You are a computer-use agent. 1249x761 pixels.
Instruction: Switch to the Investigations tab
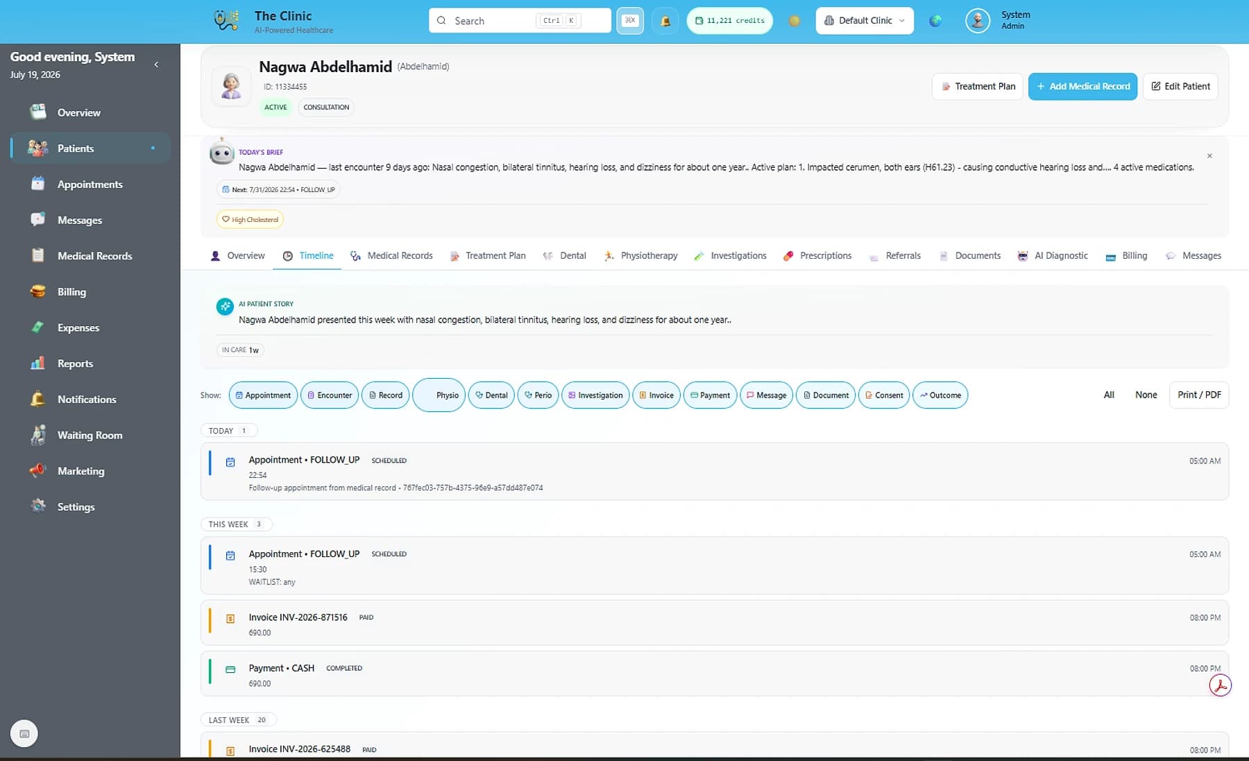pyautogui.click(x=731, y=256)
